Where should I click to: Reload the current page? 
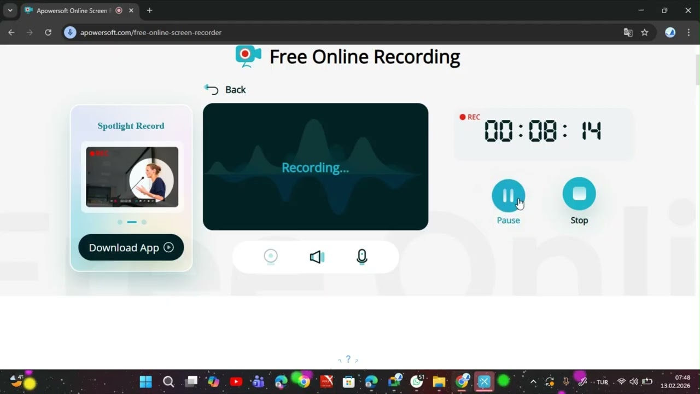click(48, 32)
